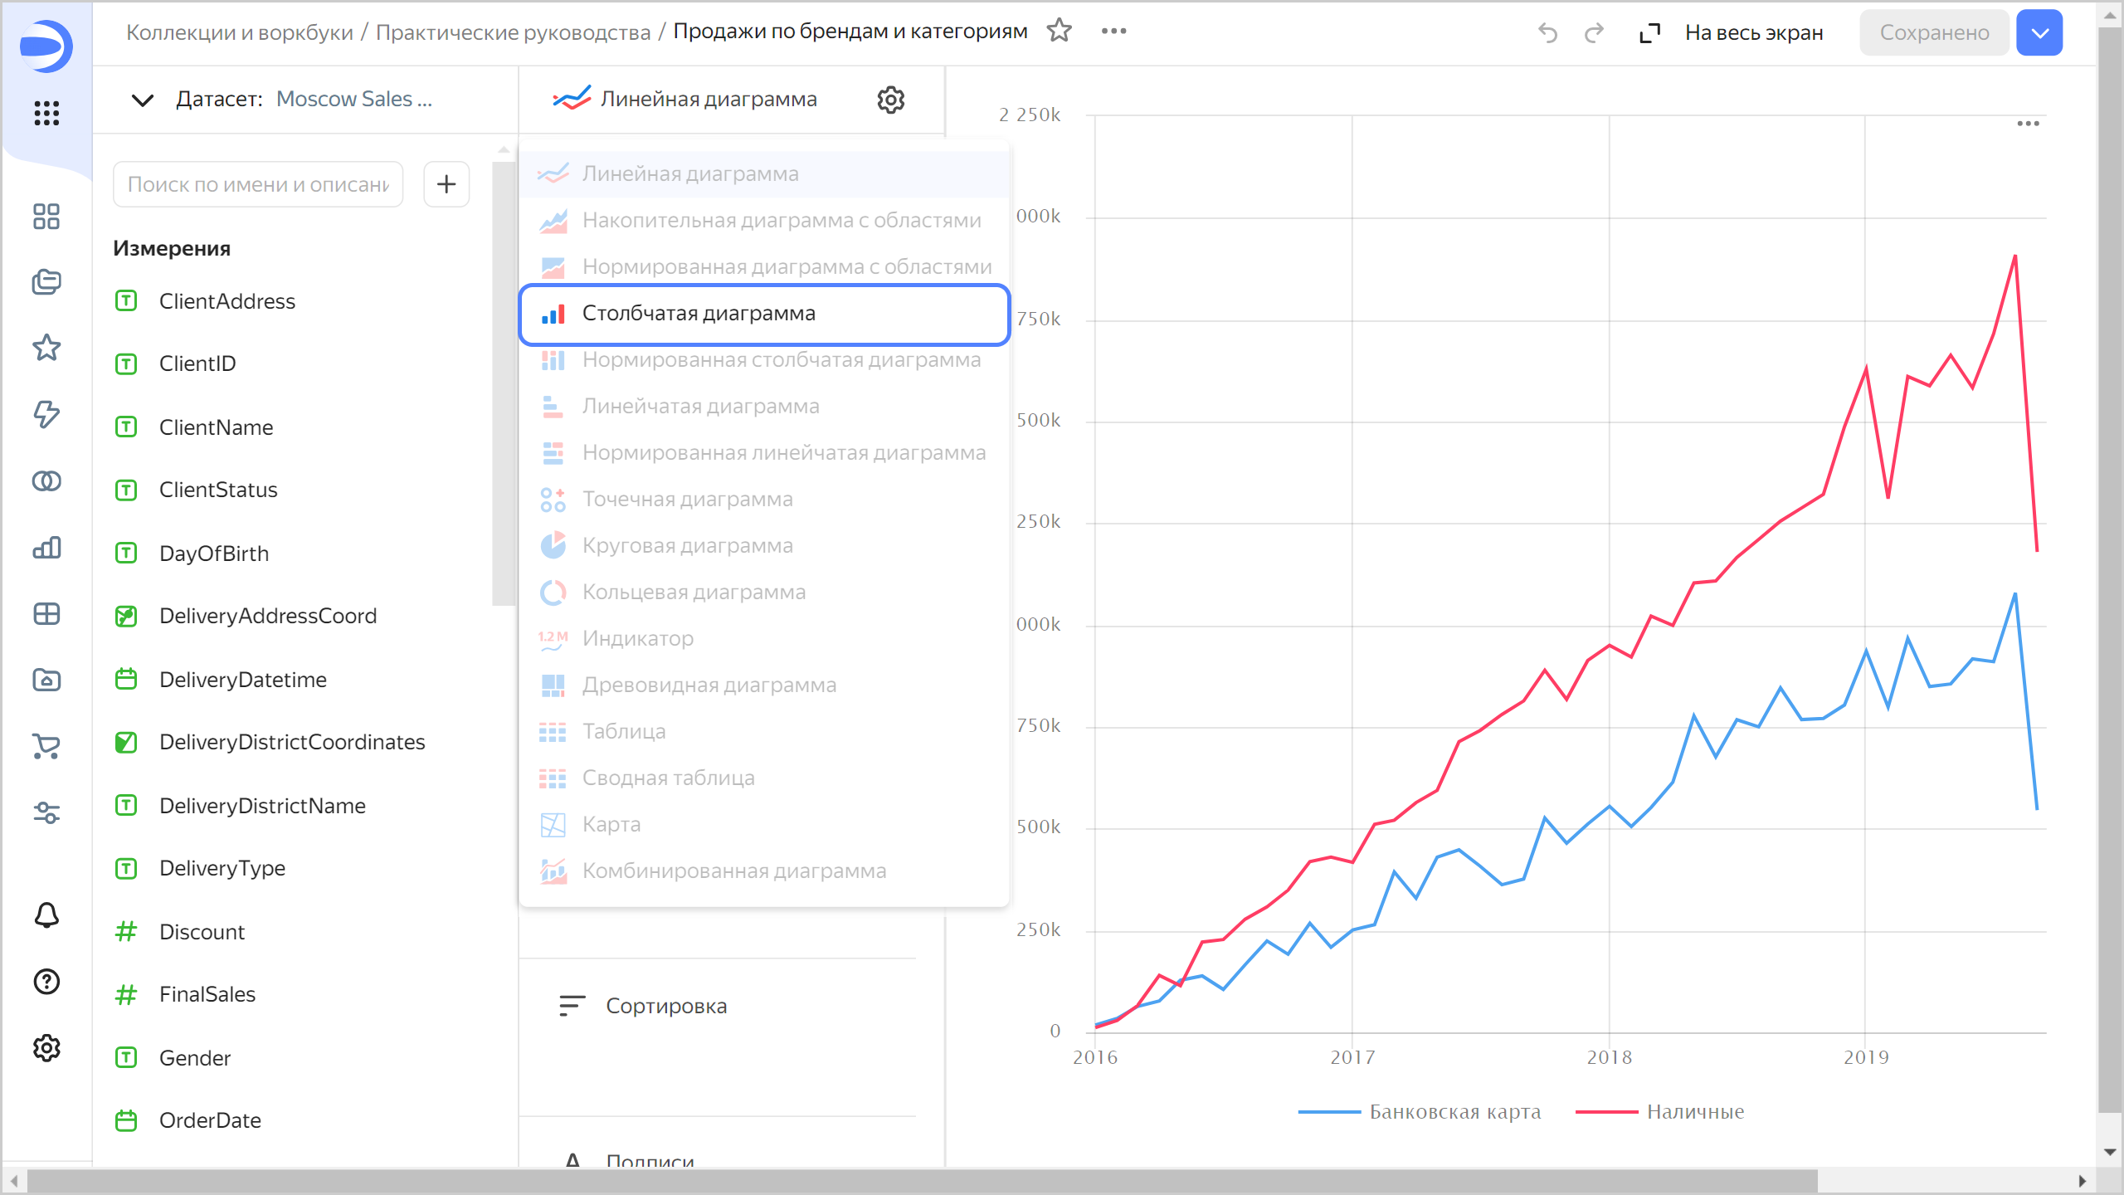Open the help question mark icon
2124x1195 pixels.
[x=46, y=982]
